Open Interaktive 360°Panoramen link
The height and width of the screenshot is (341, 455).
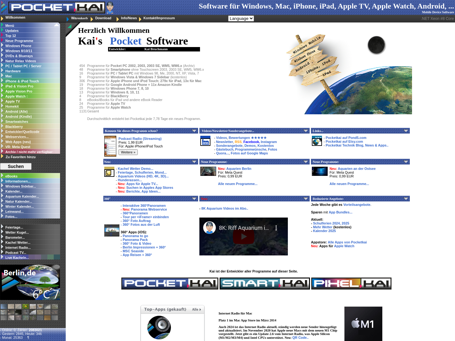click(x=144, y=206)
